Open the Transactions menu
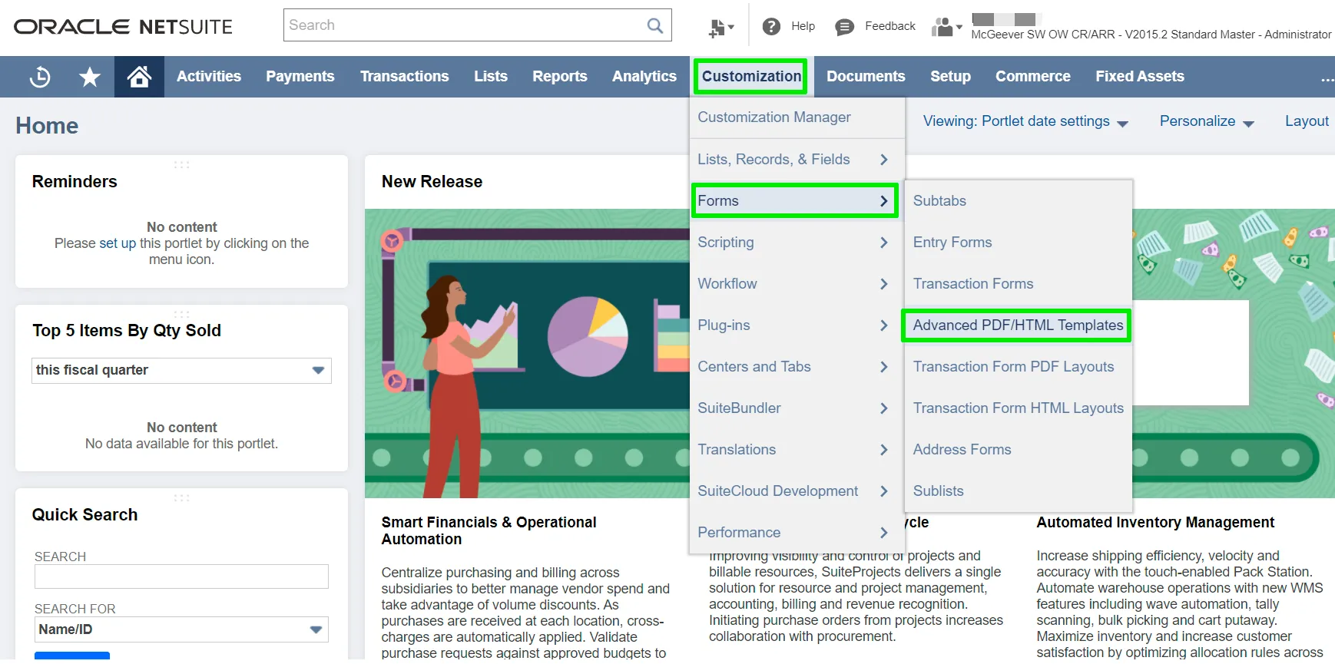 pyautogui.click(x=404, y=77)
